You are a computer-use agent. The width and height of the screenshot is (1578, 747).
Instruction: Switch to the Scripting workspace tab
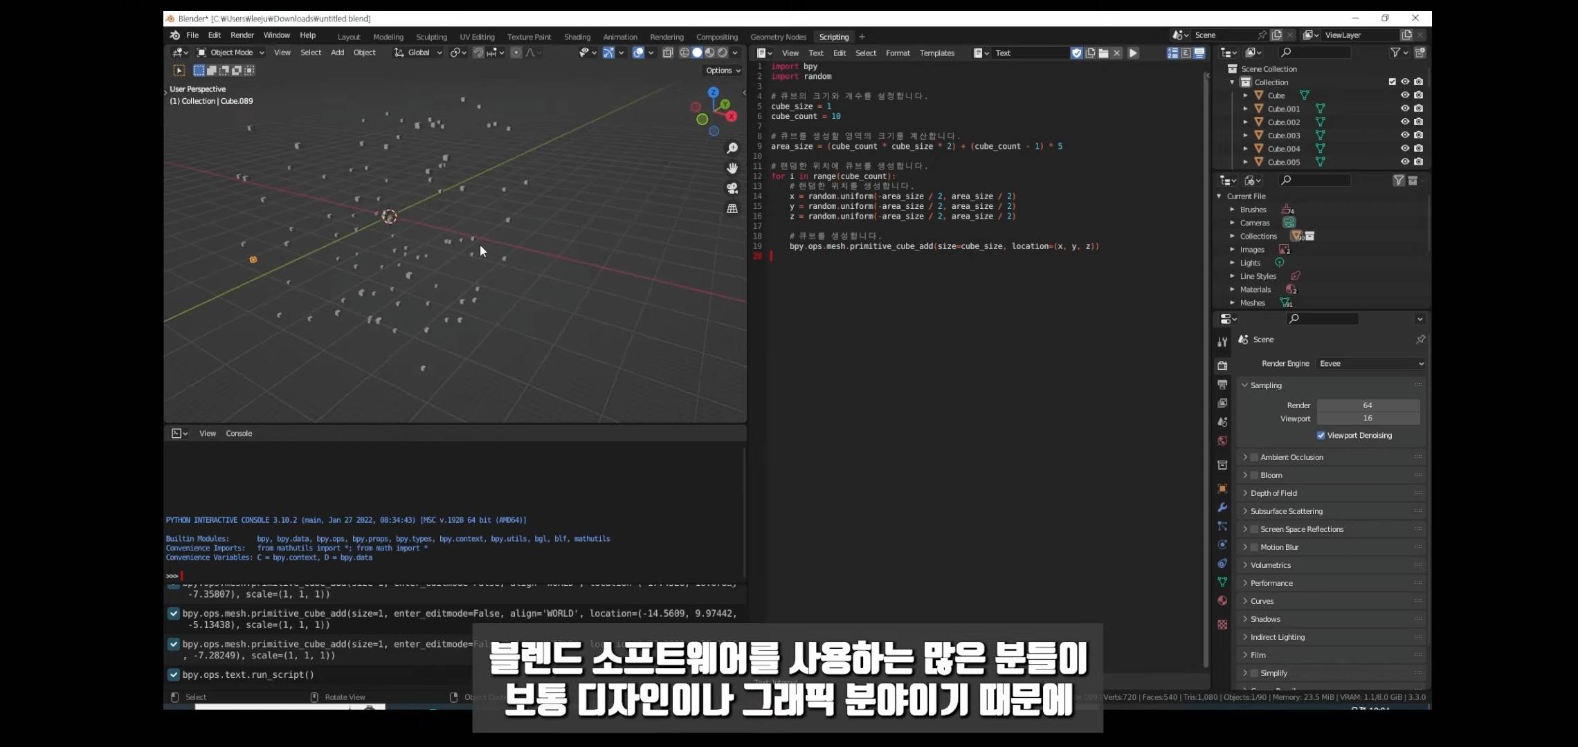[x=833, y=37]
